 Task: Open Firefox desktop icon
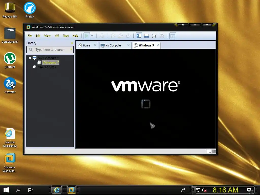(30, 10)
